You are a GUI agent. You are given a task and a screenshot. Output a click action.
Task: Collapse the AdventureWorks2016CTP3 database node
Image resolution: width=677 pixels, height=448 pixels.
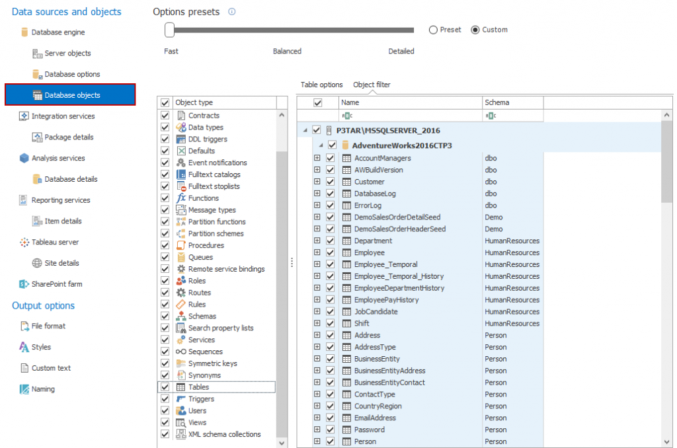click(x=321, y=146)
